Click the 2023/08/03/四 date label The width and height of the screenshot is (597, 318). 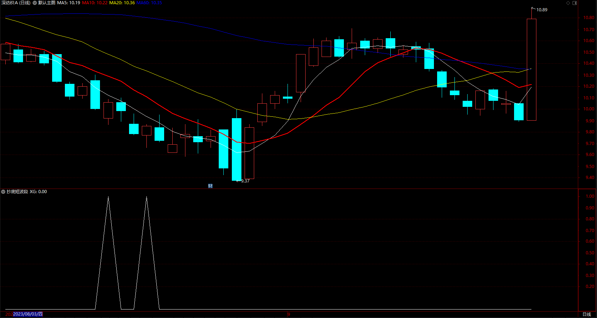[x=28, y=314]
